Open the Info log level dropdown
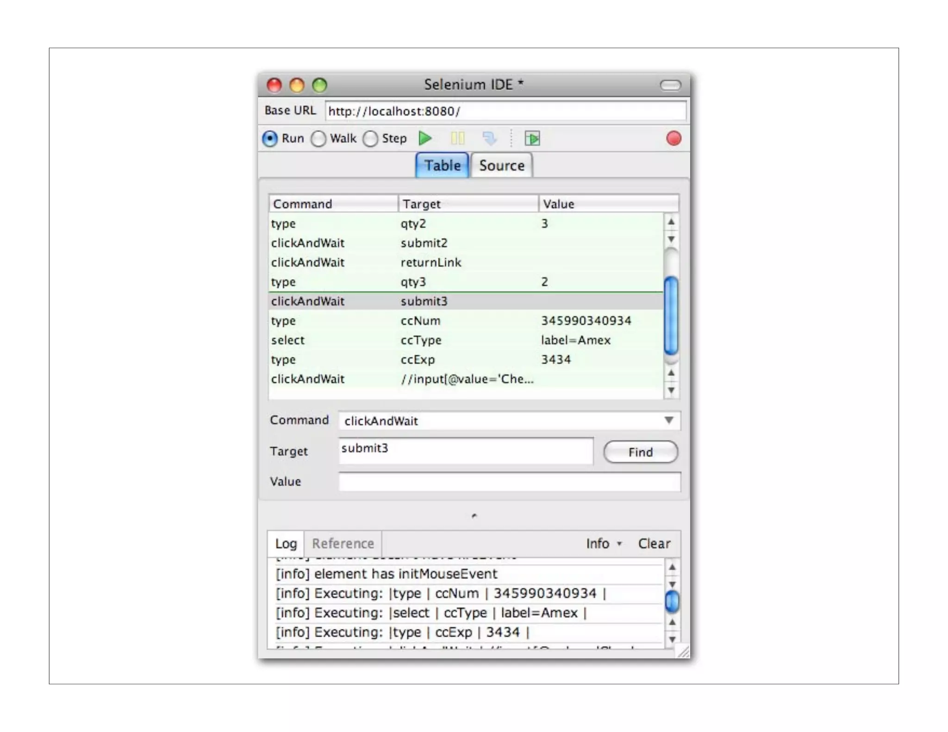This screenshot has width=948, height=732. click(x=604, y=544)
